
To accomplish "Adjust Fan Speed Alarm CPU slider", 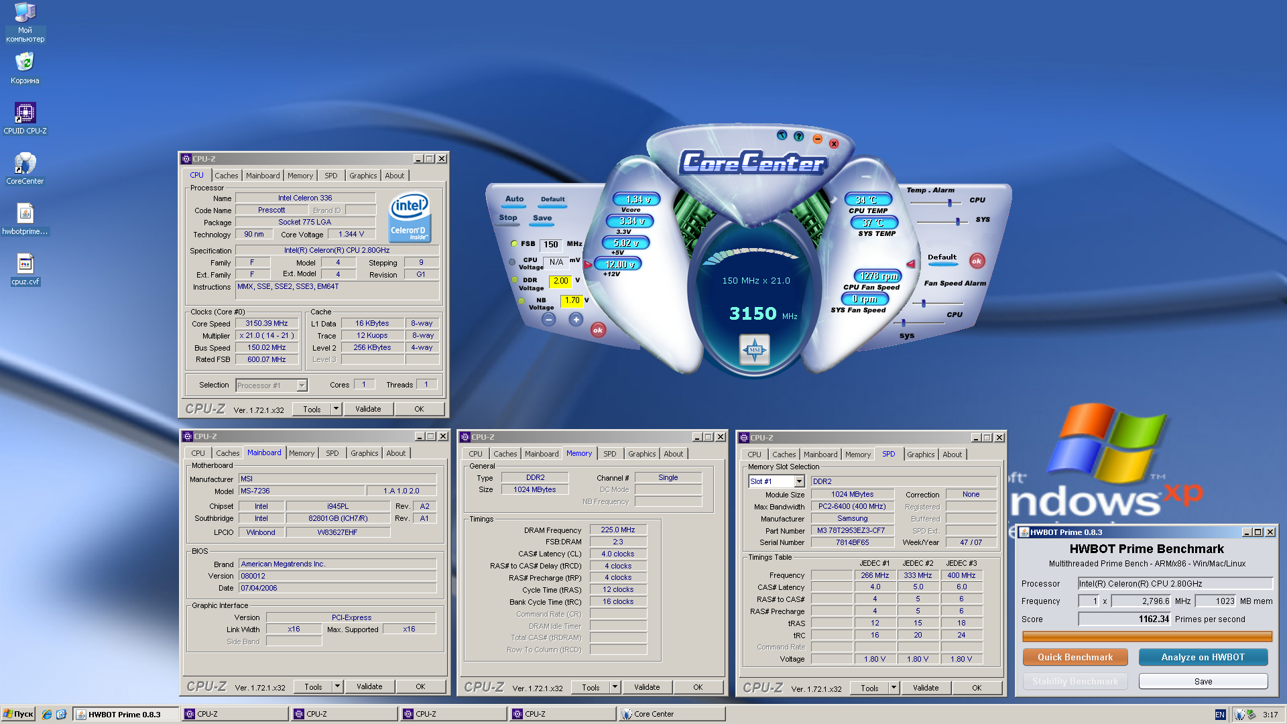I will coord(924,304).
